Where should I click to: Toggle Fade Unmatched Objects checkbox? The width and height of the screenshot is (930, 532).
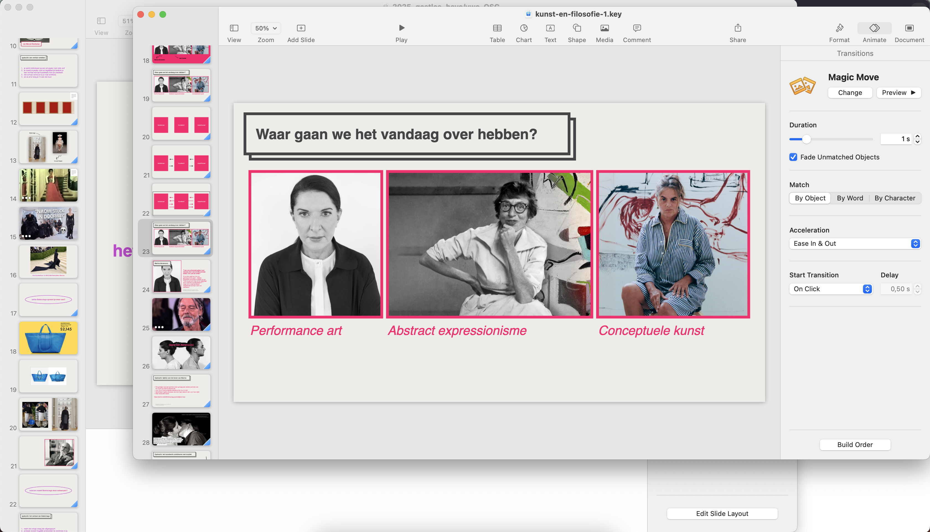point(793,157)
